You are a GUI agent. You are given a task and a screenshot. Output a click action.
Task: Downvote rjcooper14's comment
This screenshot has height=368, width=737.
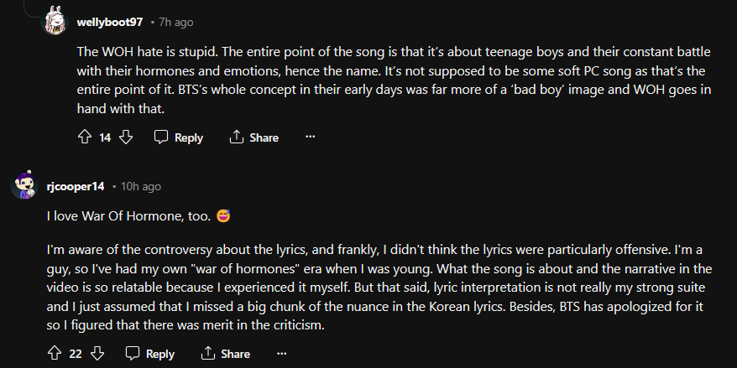coord(97,354)
